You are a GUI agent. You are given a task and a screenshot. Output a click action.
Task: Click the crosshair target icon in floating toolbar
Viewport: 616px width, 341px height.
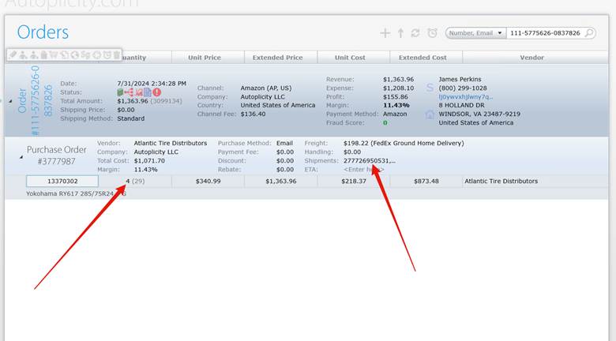coord(96,54)
